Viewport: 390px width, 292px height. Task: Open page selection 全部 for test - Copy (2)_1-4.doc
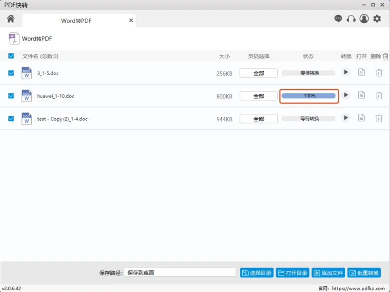(259, 119)
